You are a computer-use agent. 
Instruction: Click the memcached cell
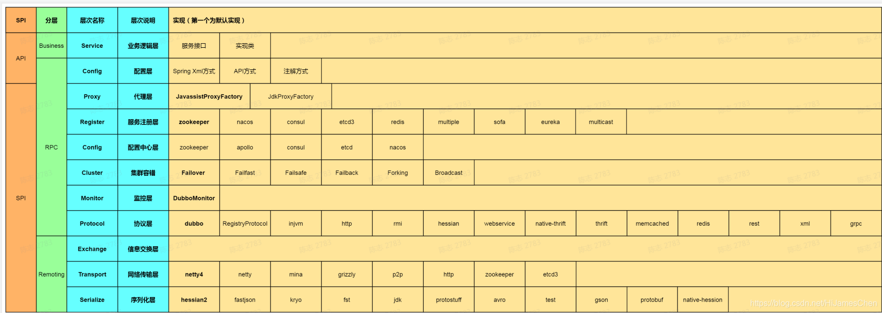(x=652, y=224)
